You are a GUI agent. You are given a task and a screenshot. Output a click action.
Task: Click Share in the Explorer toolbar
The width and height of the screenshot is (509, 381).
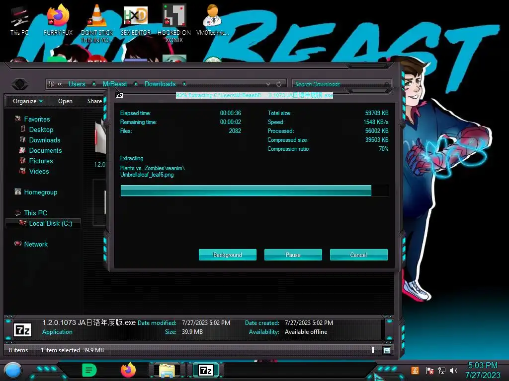(x=95, y=101)
